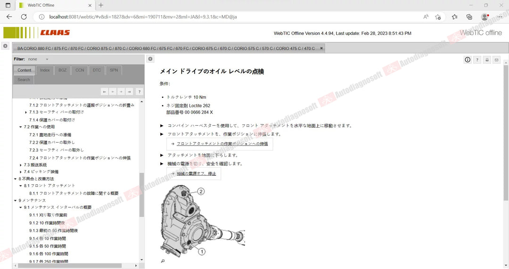Open 7.2.2 保護カバーの取外し
Image resolution: width=509 pixels, height=269 pixels.
[52, 142]
